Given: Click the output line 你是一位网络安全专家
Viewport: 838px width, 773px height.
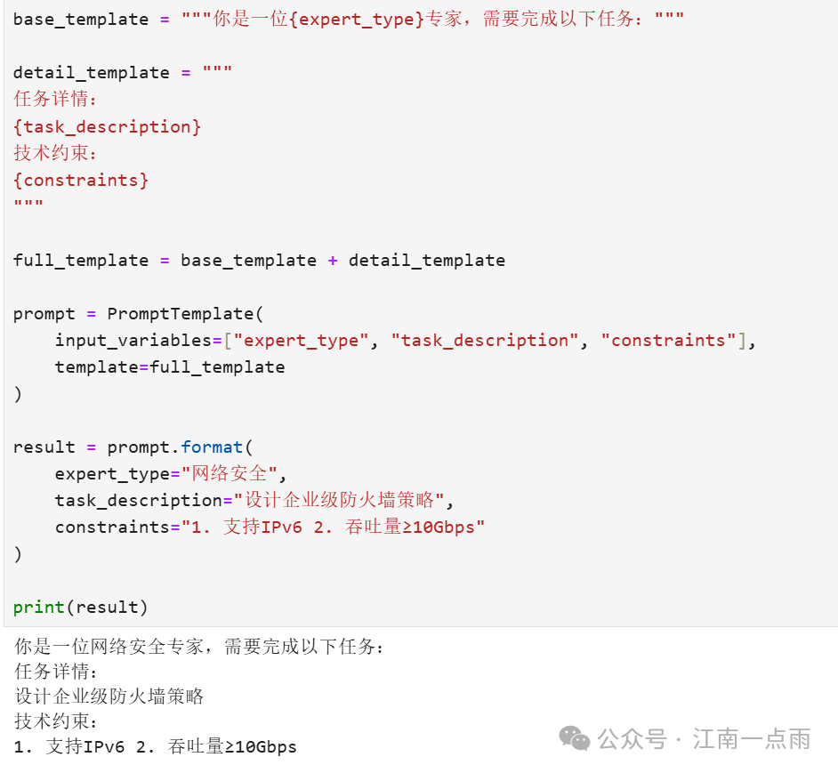Looking at the screenshot, I should click(x=198, y=647).
